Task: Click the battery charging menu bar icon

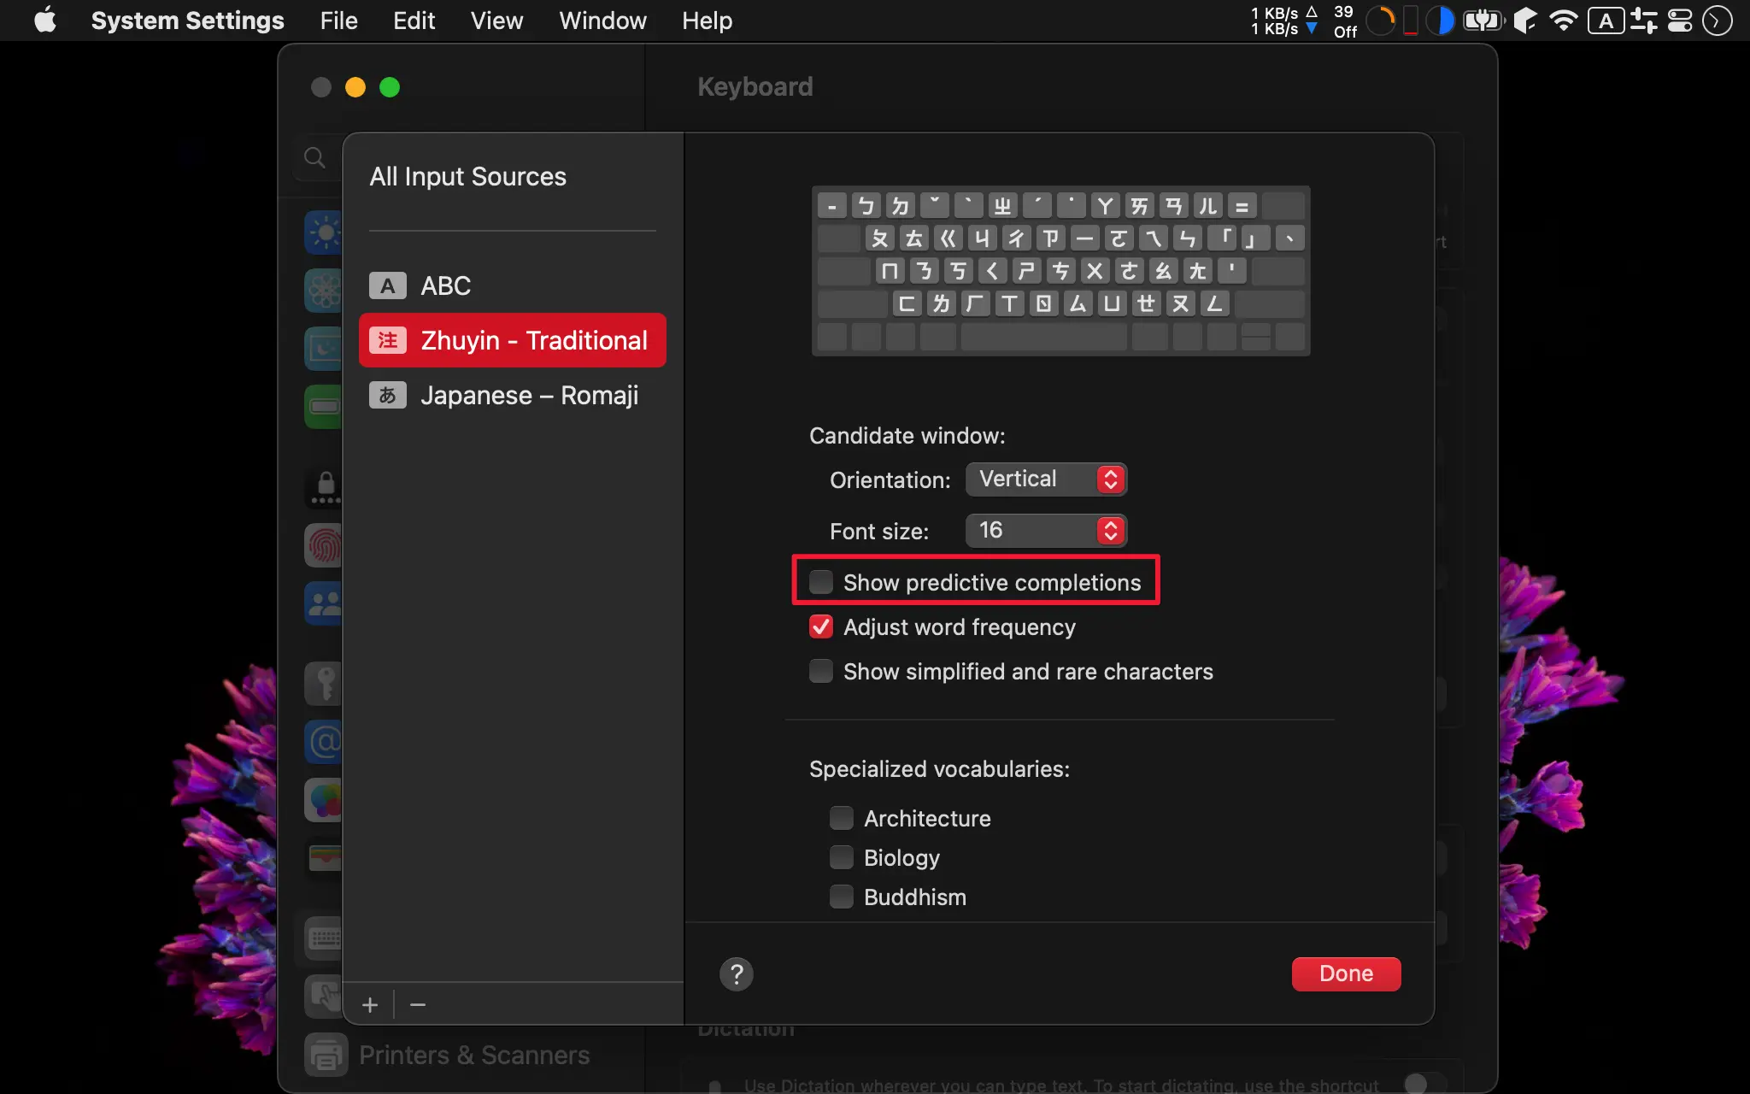Action: [1483, 21]
